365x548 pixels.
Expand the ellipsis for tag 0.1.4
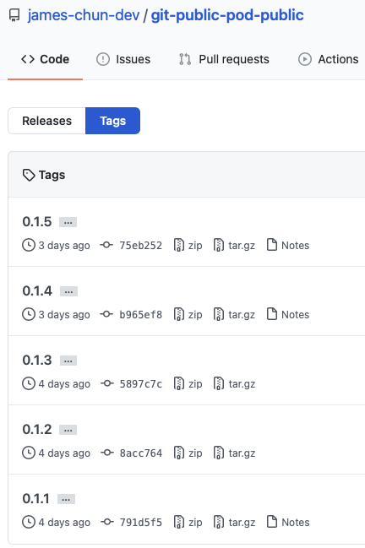coord(68,291)
